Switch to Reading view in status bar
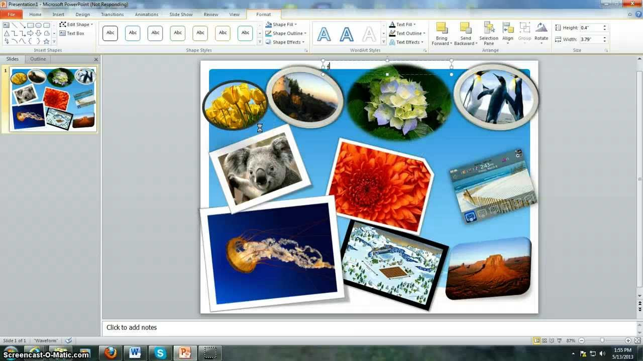643x361 pixels. point(551,341)
